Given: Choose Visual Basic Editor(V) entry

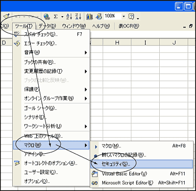Looking at the screenshot, I should 142,174.
